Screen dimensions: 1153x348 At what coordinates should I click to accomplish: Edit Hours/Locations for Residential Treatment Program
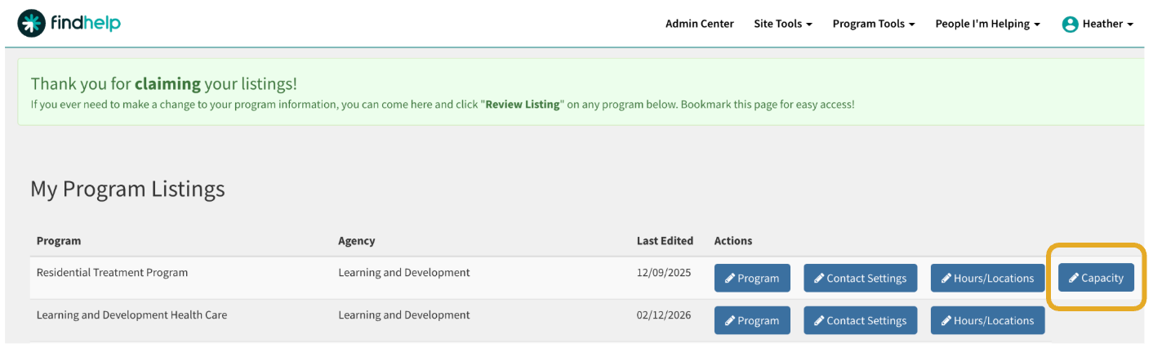pyautogui.click(x=987, y=278)
